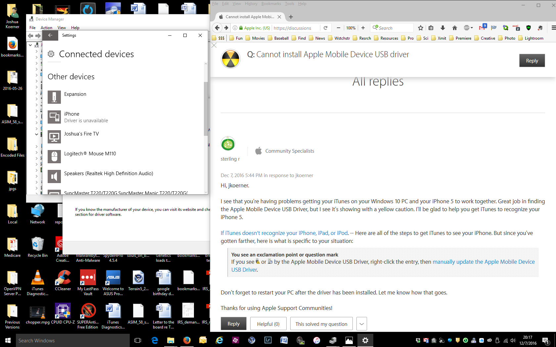Open Device Manager File menu

32,28
